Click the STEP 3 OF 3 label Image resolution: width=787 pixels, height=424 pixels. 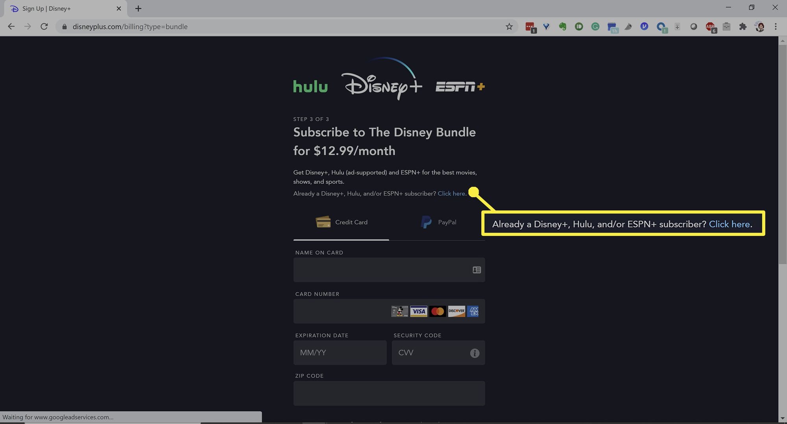click(311, 119)
